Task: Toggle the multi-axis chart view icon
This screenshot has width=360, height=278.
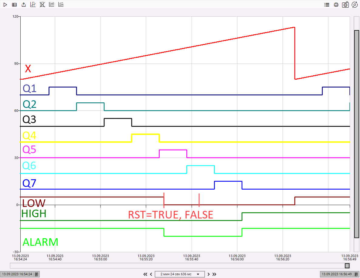Action: pyautogui.click(x=51, y=5)
